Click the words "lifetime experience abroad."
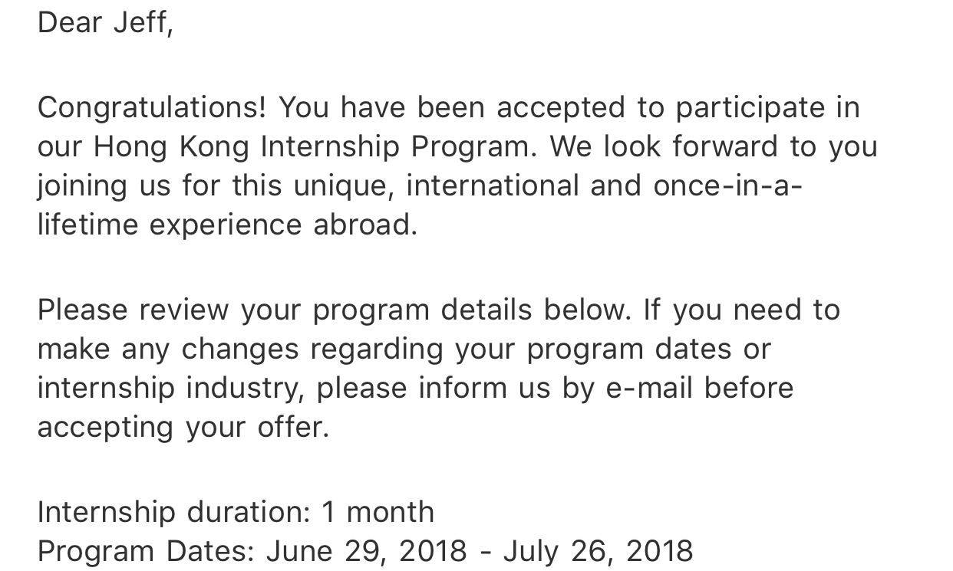This screenshot has height=571, width=953. [x=228, y=225]
